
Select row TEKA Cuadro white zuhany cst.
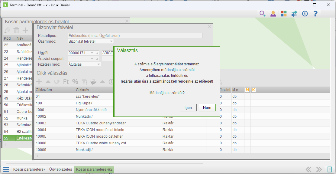click(x=182, y=143)
